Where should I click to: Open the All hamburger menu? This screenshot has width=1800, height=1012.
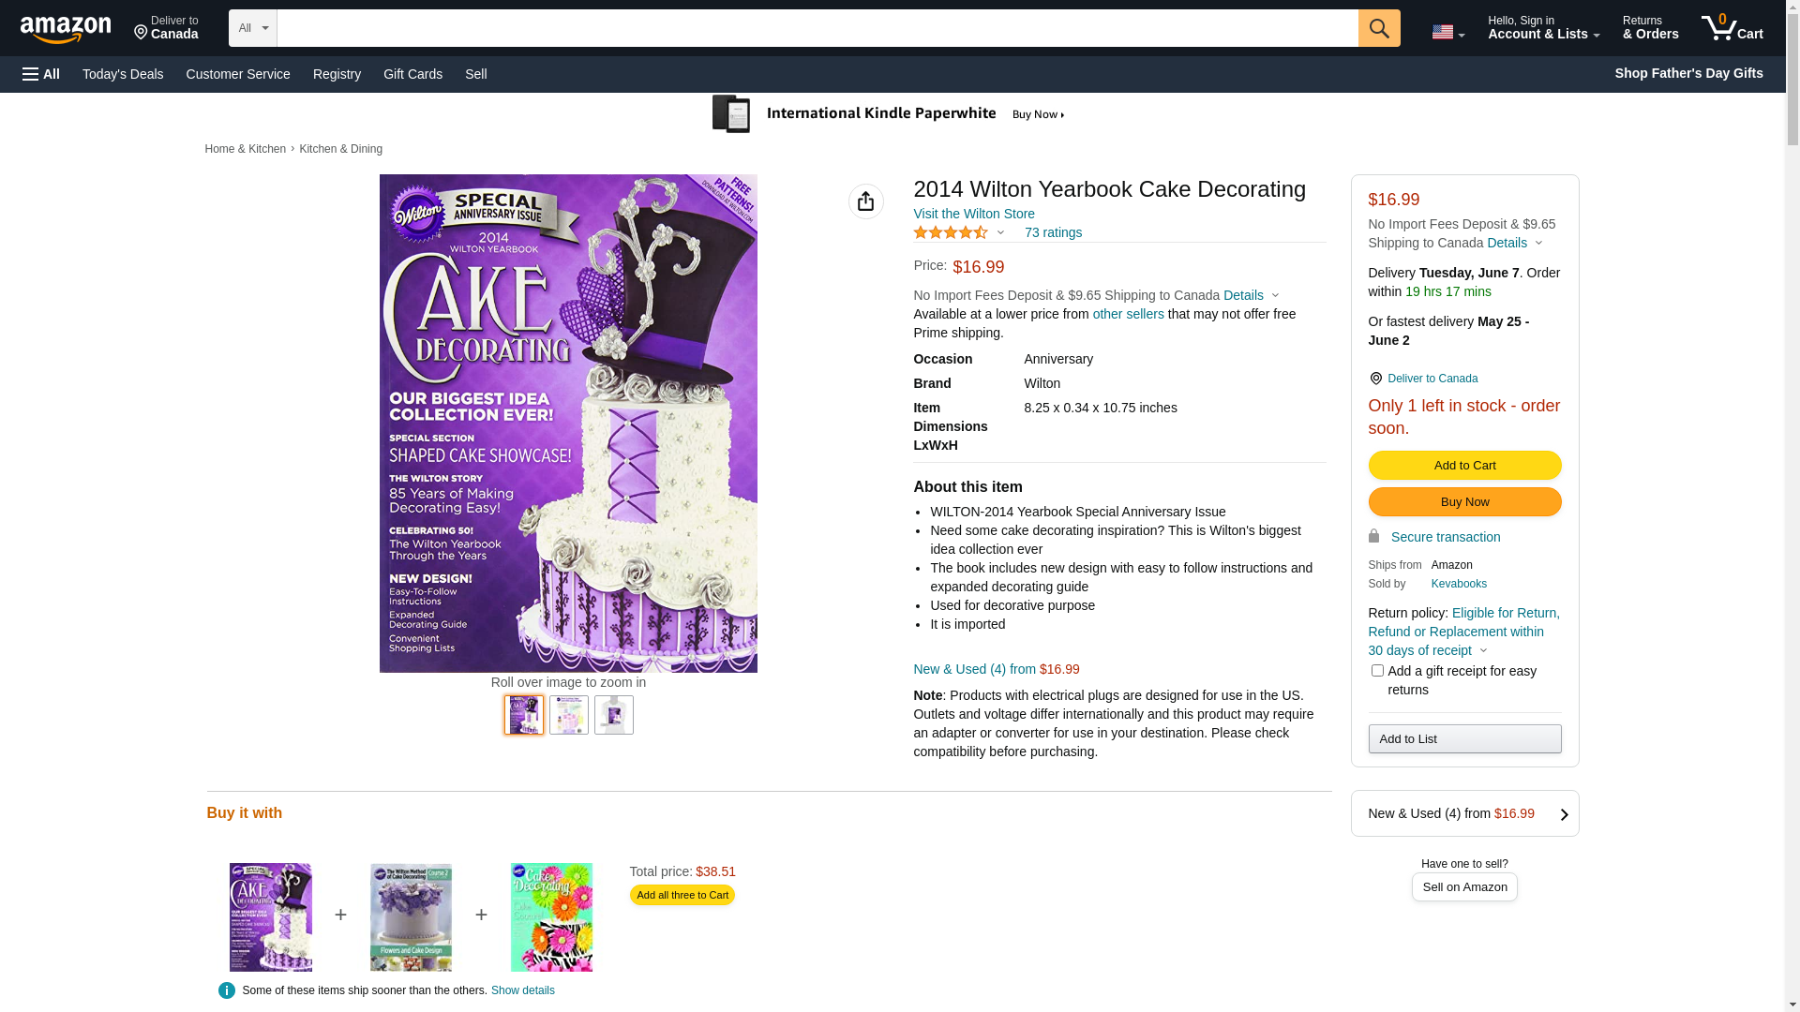[41, 74]
